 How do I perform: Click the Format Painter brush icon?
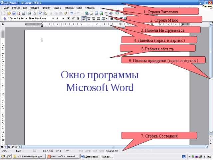[x=66, y=13]
